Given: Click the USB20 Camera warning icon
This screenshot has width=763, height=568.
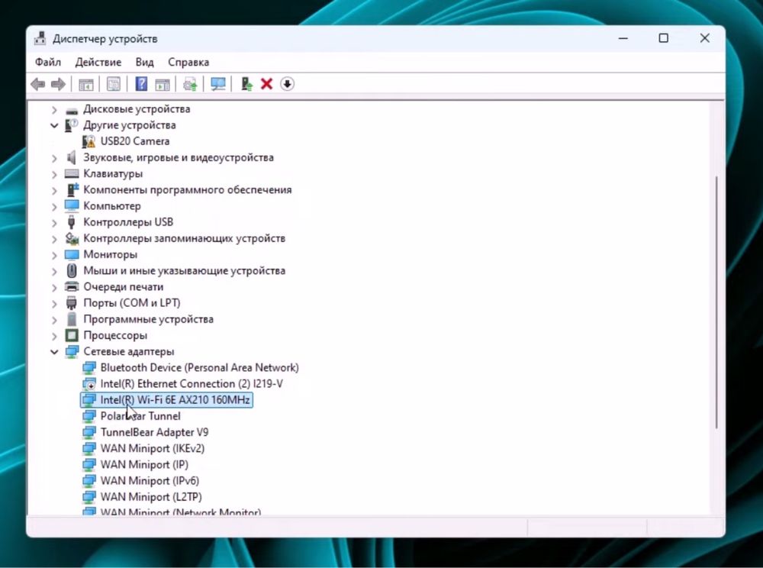Looking at the screenshot, I should point(89,142).
